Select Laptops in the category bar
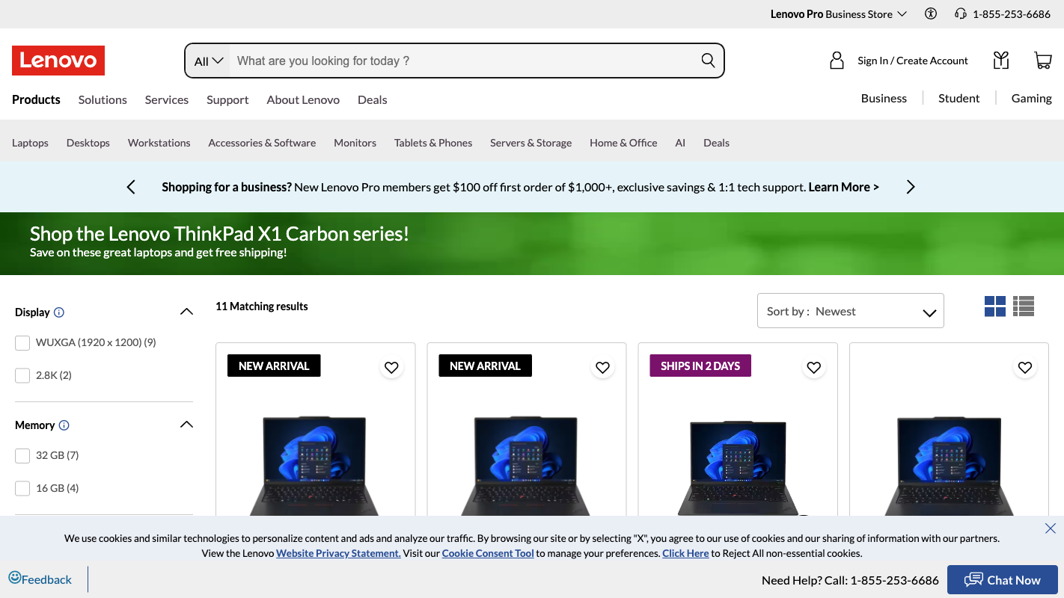Image resolution: width=1064 pixels, height=598 pixels. tap(30, 143)
